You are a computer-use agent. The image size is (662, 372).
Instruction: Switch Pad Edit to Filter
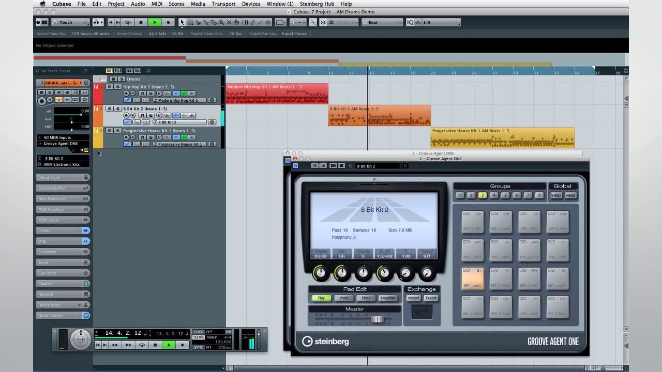(366, 298)
